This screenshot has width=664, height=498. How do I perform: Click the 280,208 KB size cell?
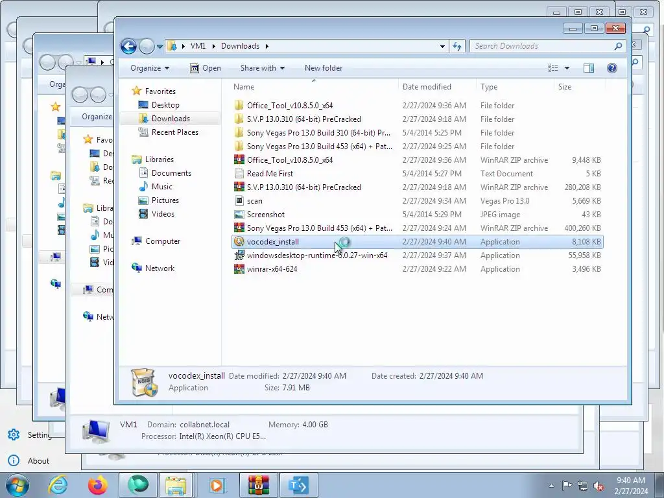(x=582, y=187)
